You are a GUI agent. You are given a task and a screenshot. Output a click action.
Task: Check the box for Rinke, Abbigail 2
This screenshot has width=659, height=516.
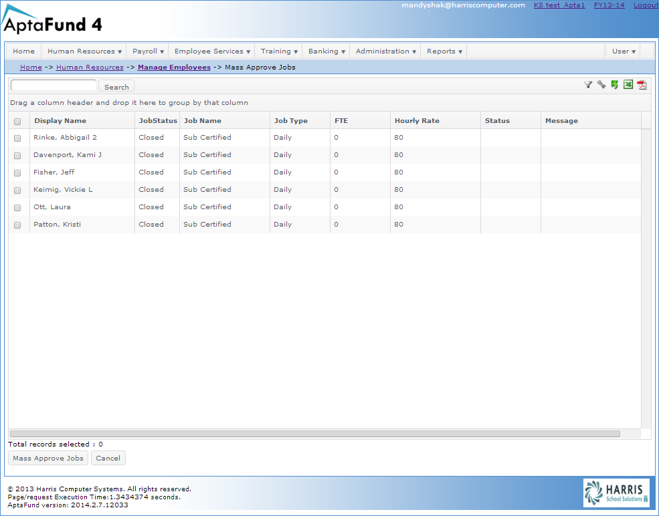pos(17,138)
